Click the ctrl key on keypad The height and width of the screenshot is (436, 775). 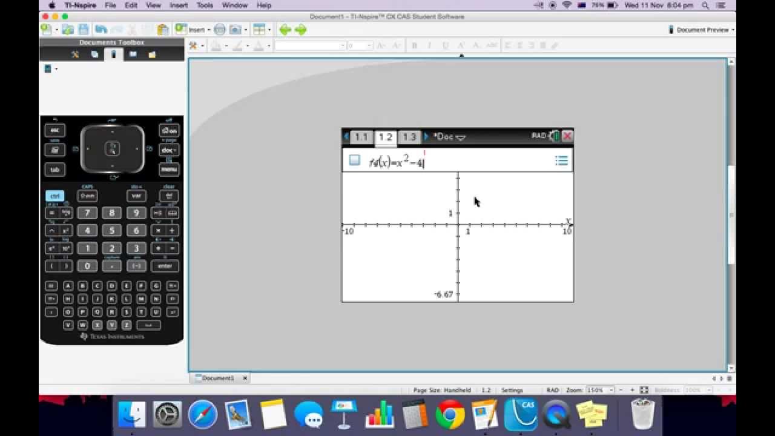54,196
